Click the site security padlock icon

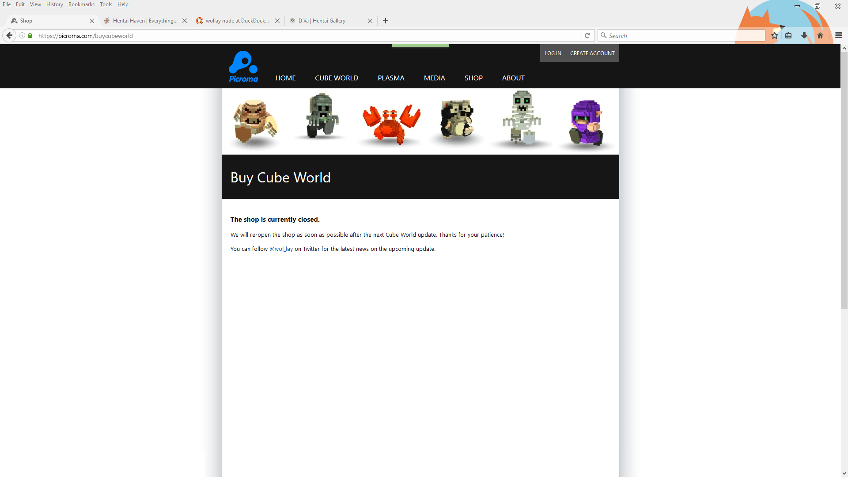pyautogui.click(x=30, y=35)
